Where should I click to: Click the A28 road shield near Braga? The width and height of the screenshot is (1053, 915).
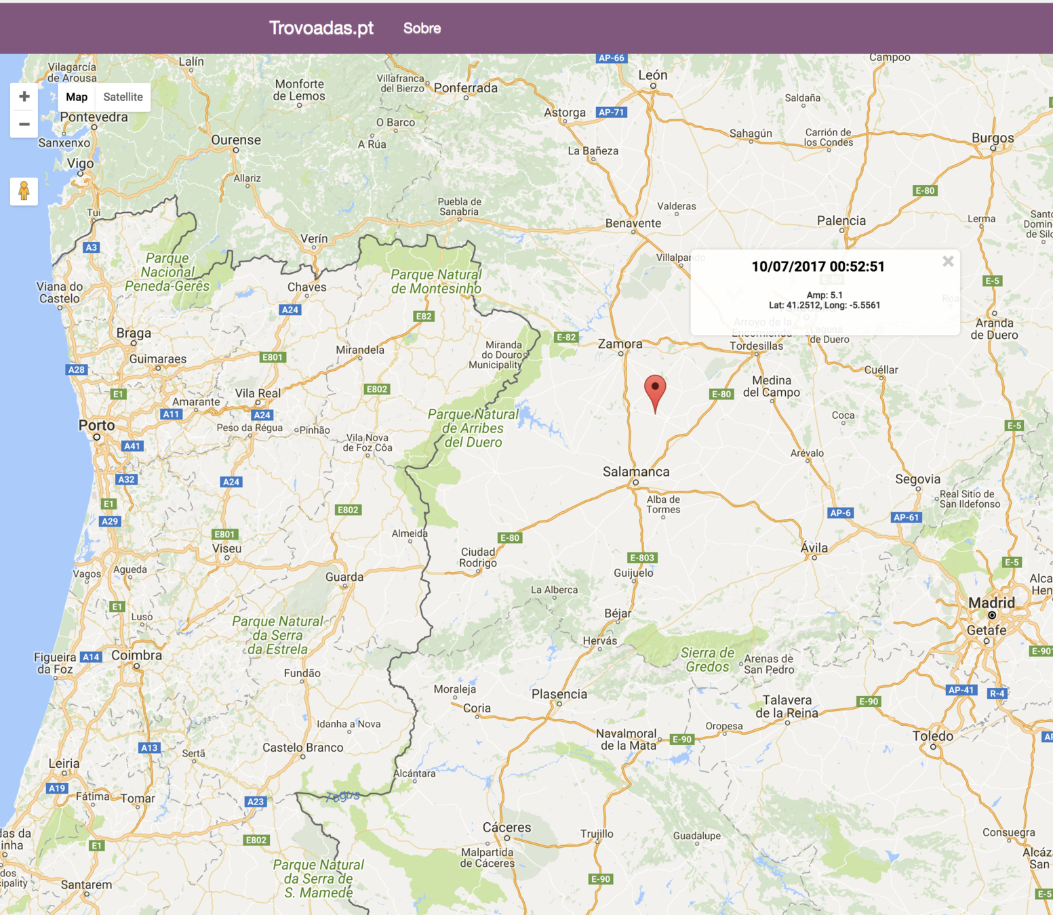[77, 369]
